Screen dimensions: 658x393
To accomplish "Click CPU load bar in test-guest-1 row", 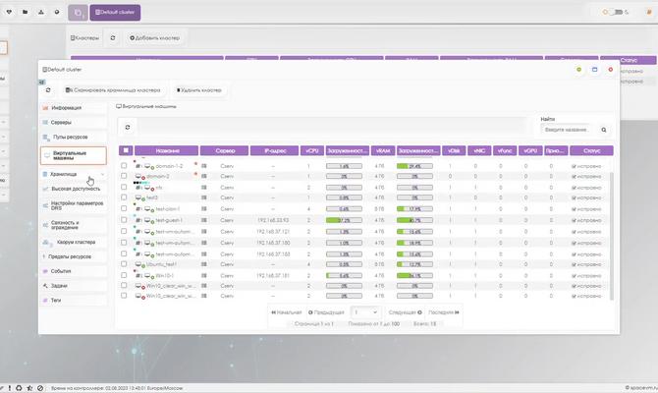I will click(344, 220).
